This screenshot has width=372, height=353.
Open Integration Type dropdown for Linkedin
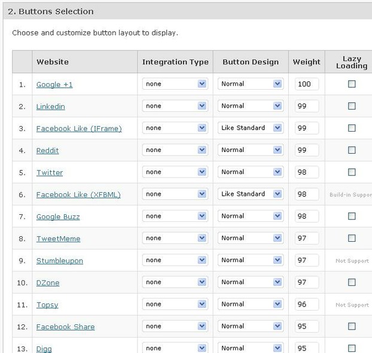click(x=175, y=106)
